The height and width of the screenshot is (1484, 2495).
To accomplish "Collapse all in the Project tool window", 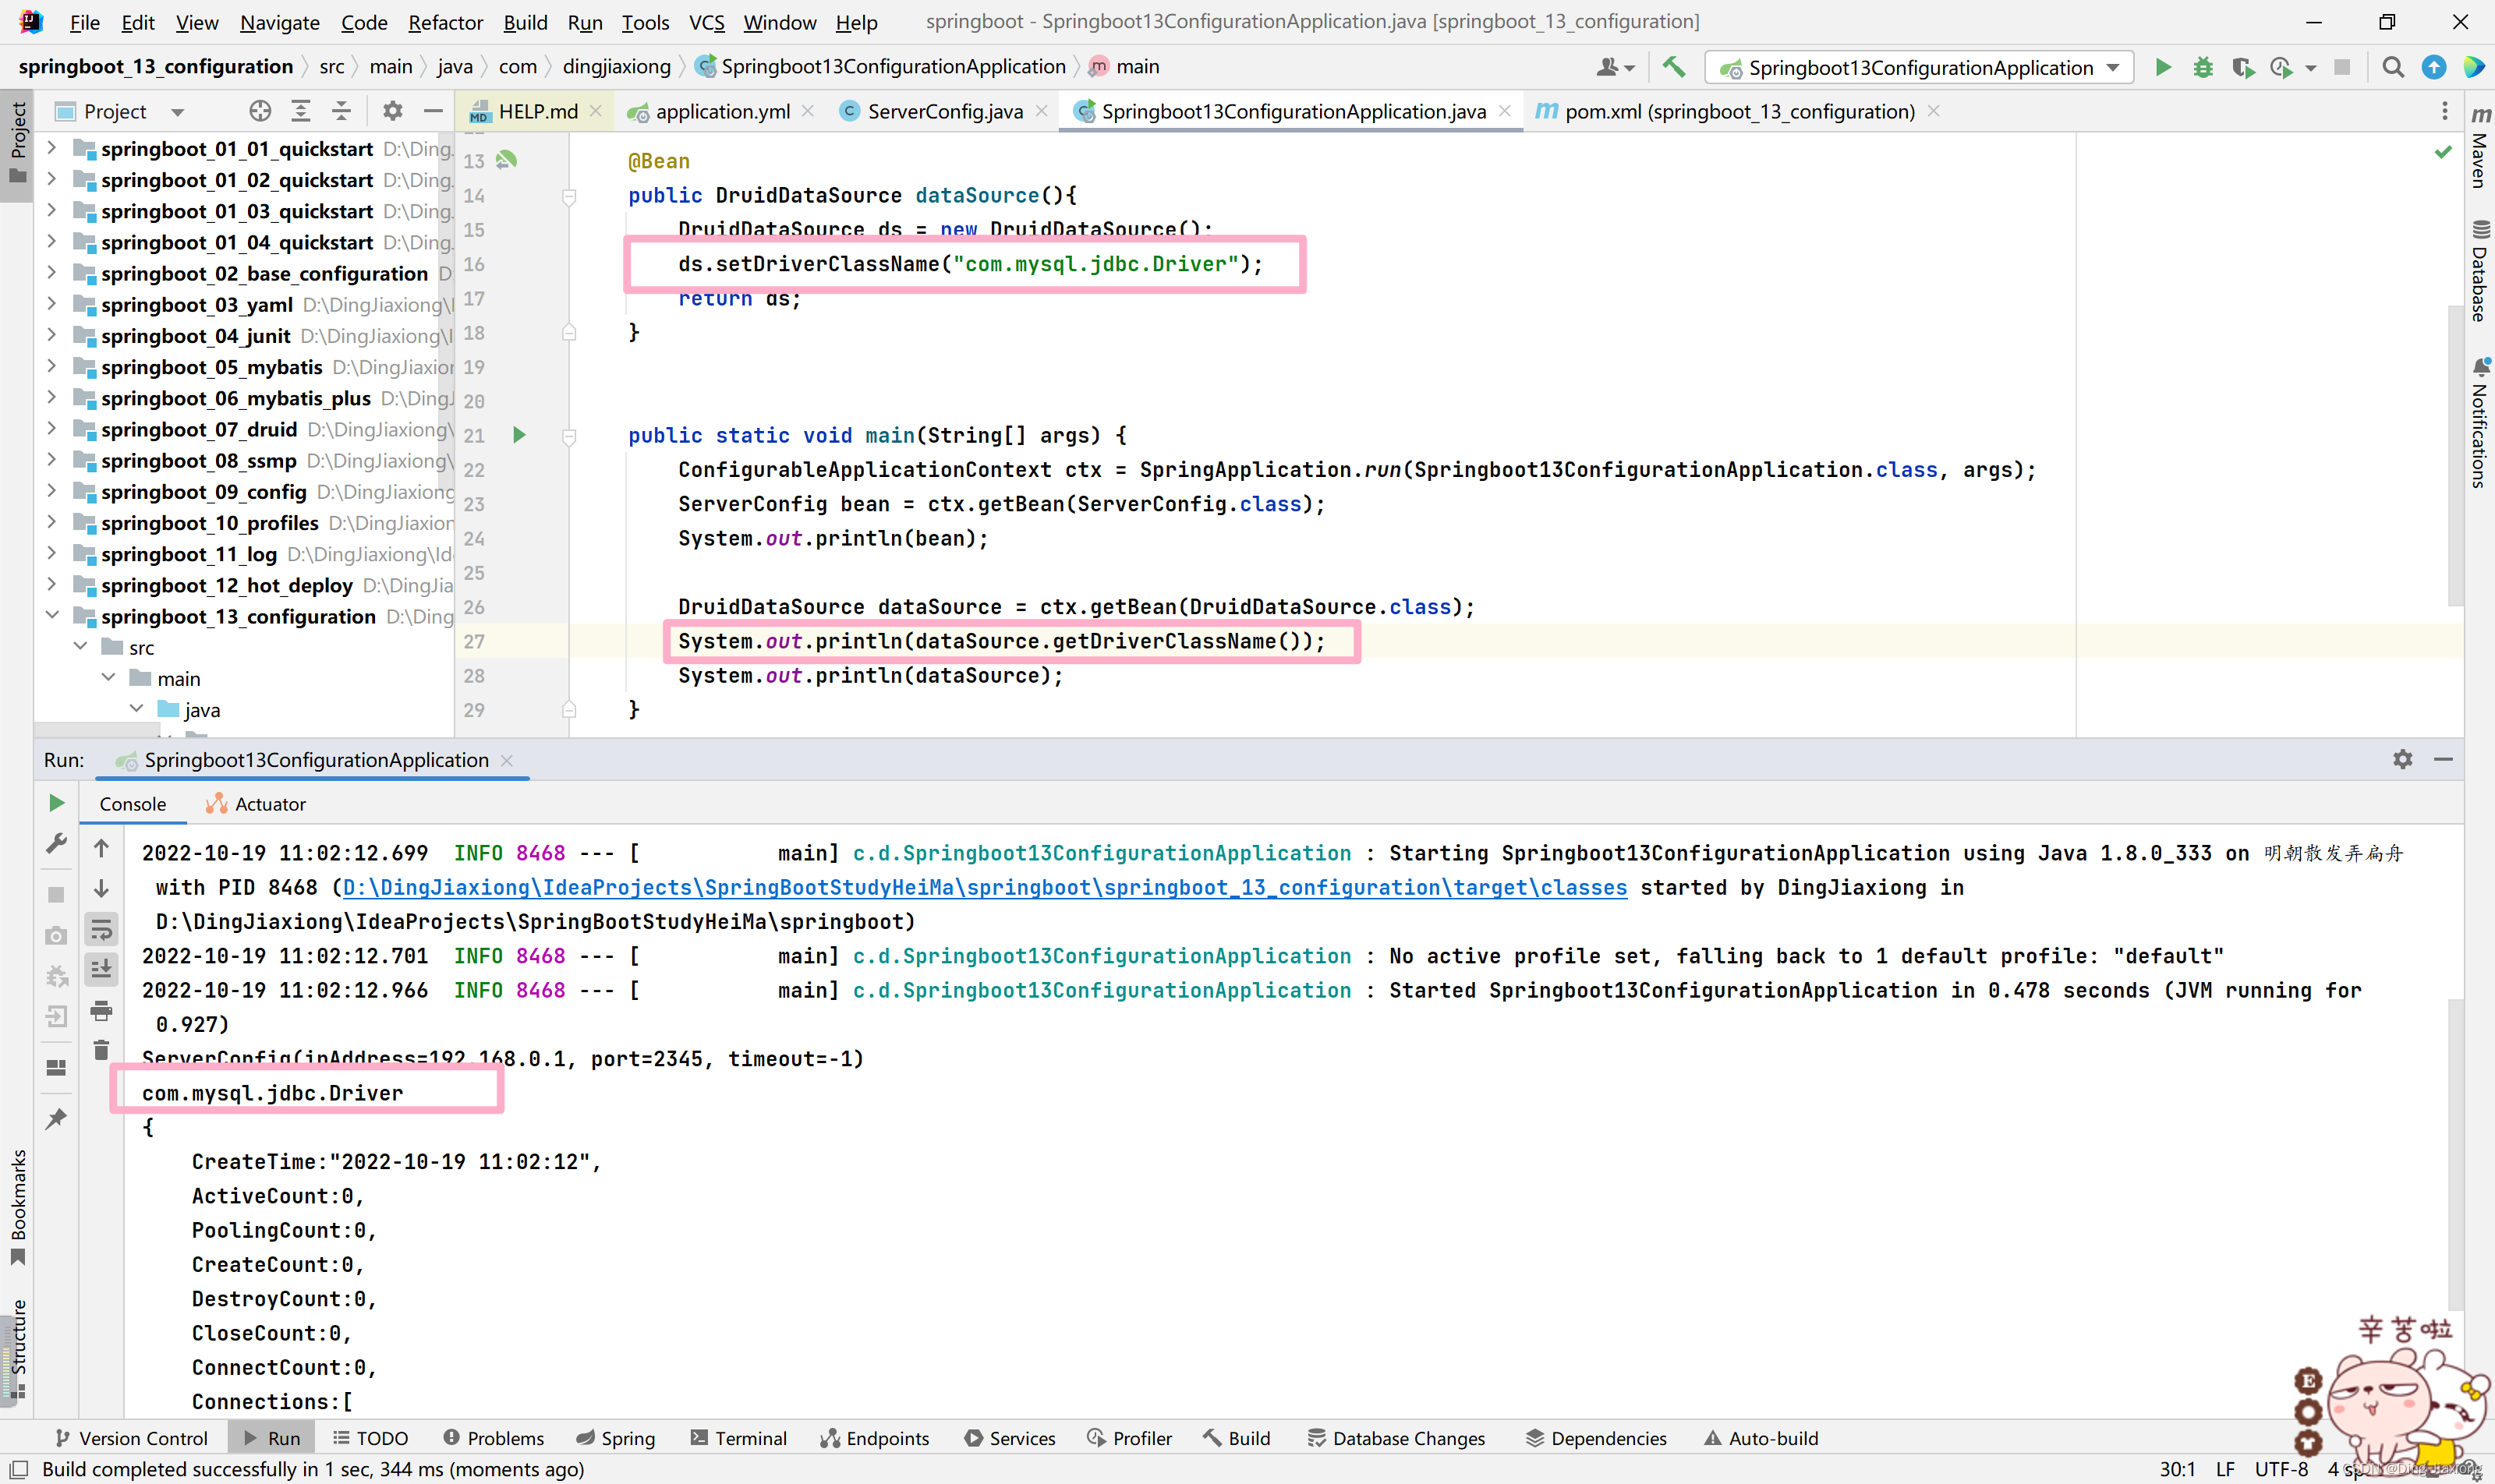I will [x=342, y=111].
